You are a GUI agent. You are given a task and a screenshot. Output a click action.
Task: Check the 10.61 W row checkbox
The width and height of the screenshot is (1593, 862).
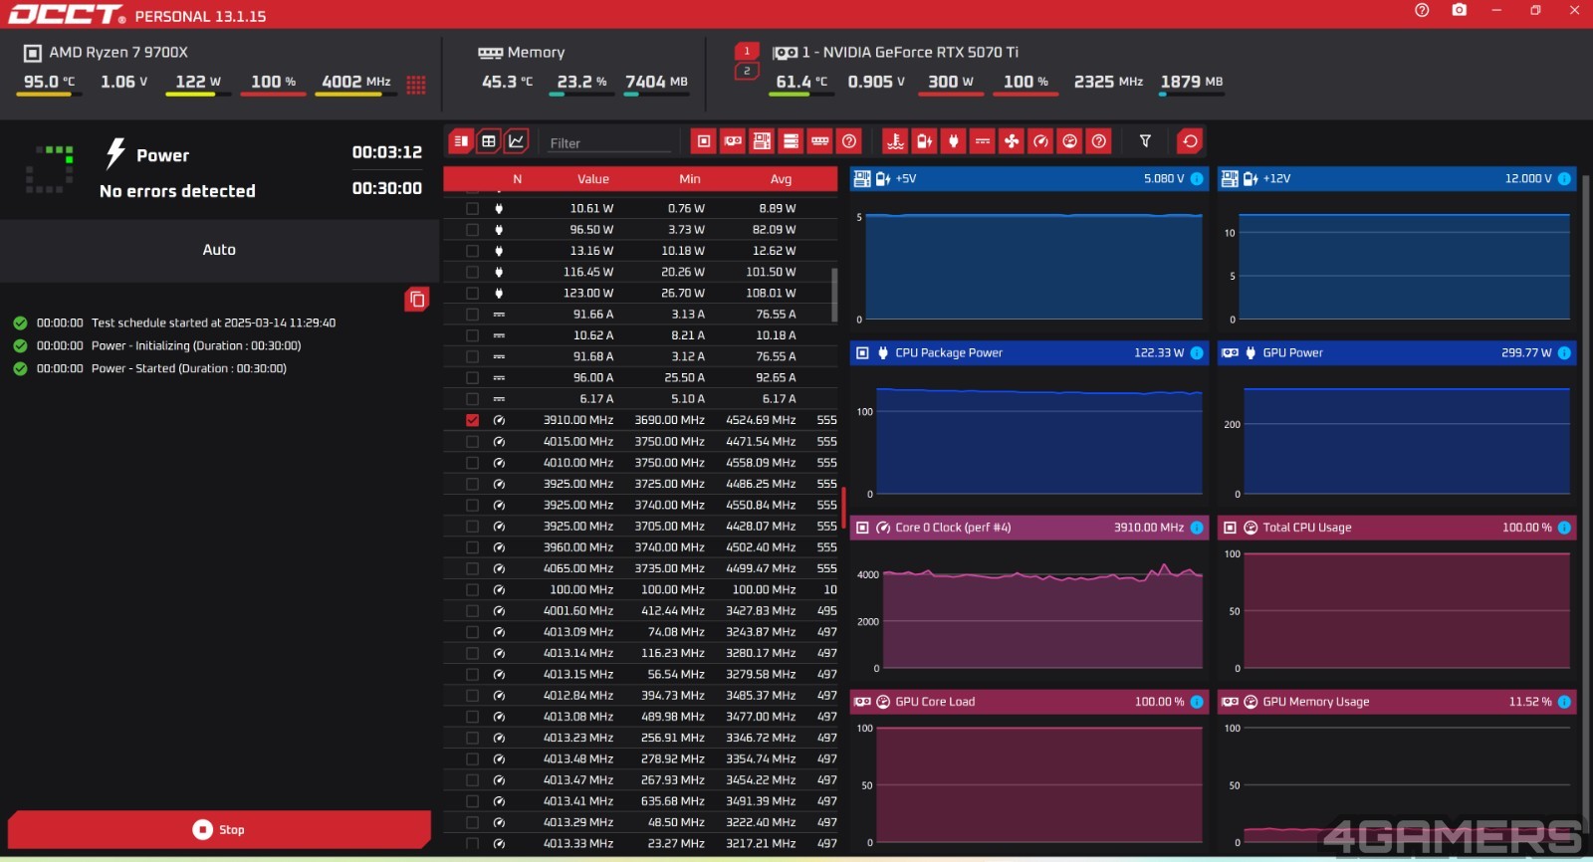472,209
